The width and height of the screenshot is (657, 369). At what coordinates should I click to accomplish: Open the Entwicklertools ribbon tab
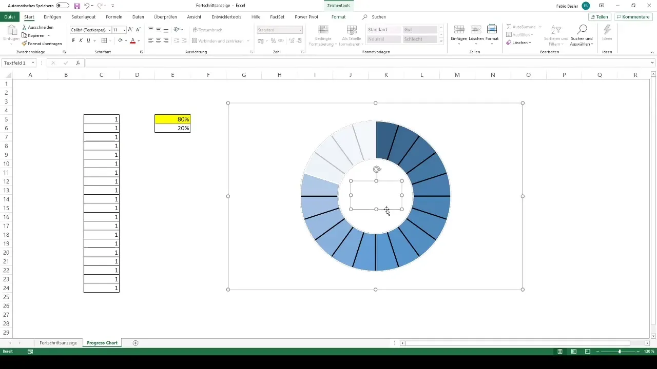[226, 17]
